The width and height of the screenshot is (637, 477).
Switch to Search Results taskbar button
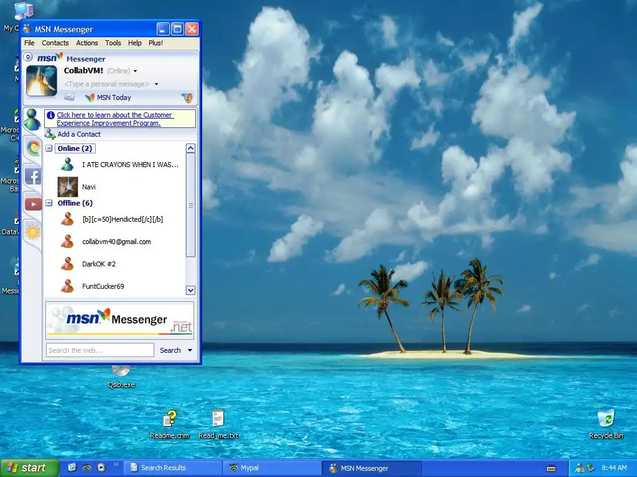coord(173,468)
